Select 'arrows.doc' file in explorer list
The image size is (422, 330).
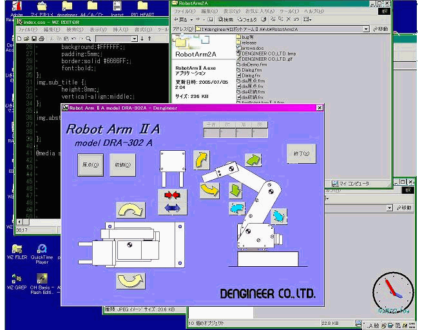(x=250, y=48)
